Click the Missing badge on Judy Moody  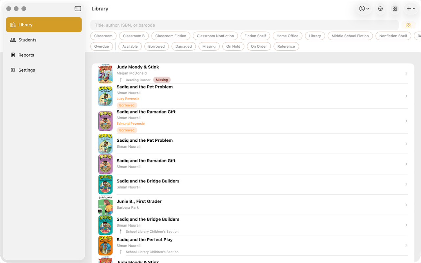(162, 80)
